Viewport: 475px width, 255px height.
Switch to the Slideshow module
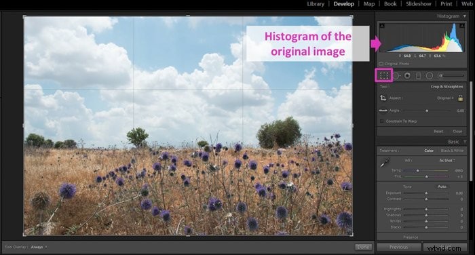(419, 4)
